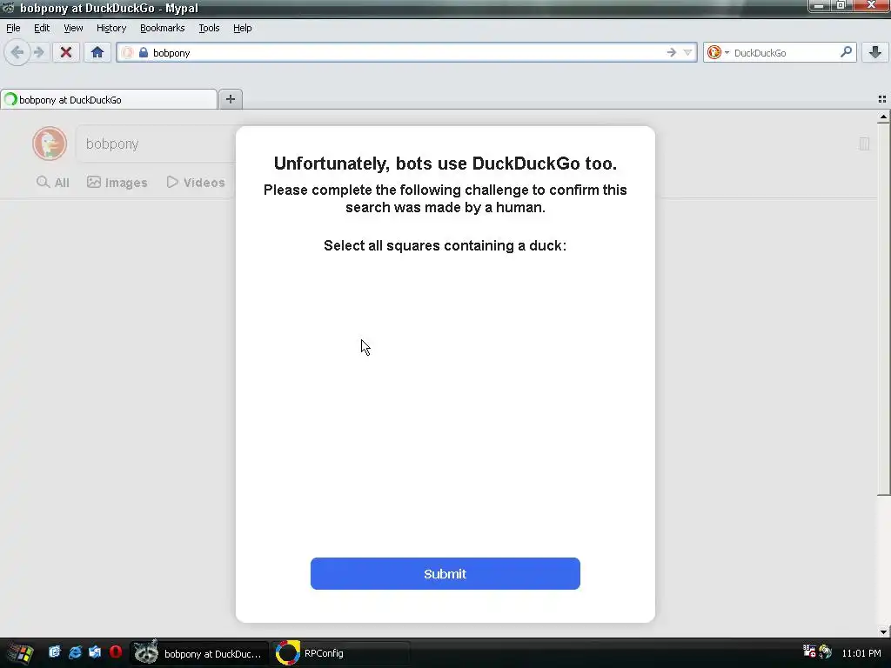The image size is (891, 668).
Task: Launch Internet Explorer from quick launch
Action: [x=75, y=652]
